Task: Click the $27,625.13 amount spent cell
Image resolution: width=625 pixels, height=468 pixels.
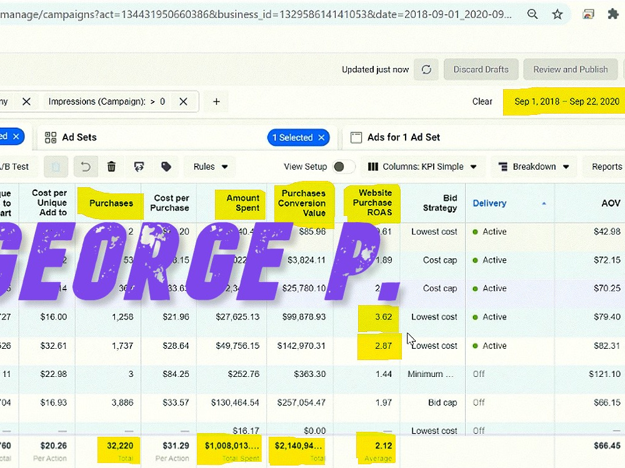Action: (237, 317)
